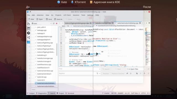
Task: Toggle the regular expression search option
Action: [131, 73]
